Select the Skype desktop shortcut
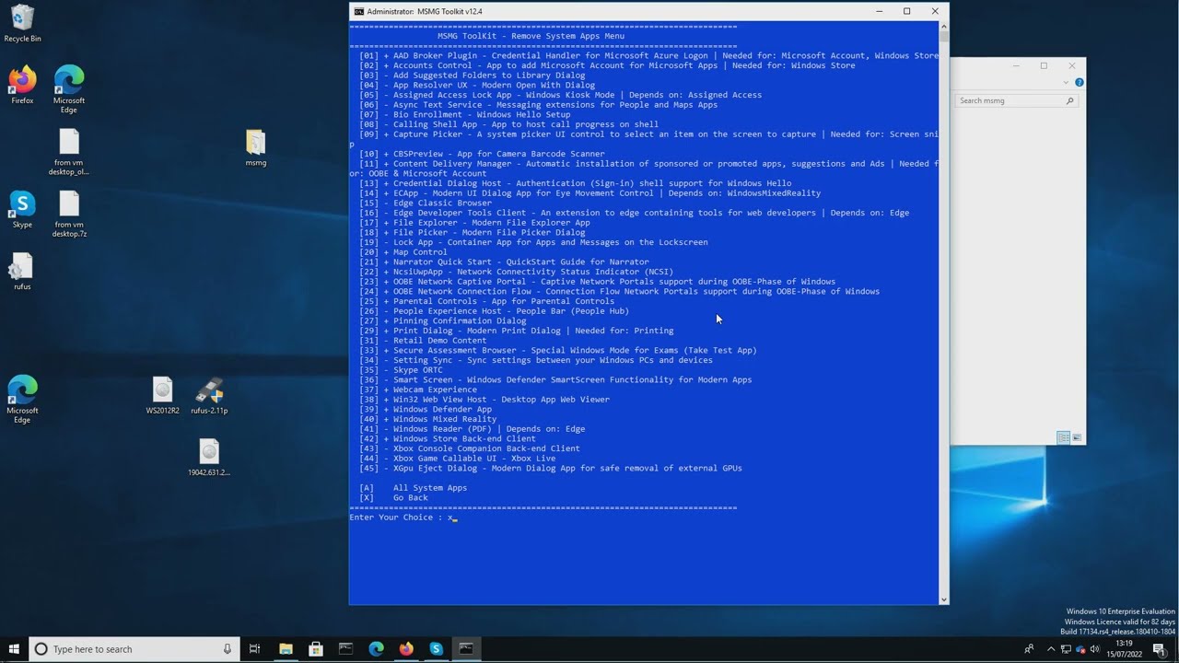 tap(22, 210)
